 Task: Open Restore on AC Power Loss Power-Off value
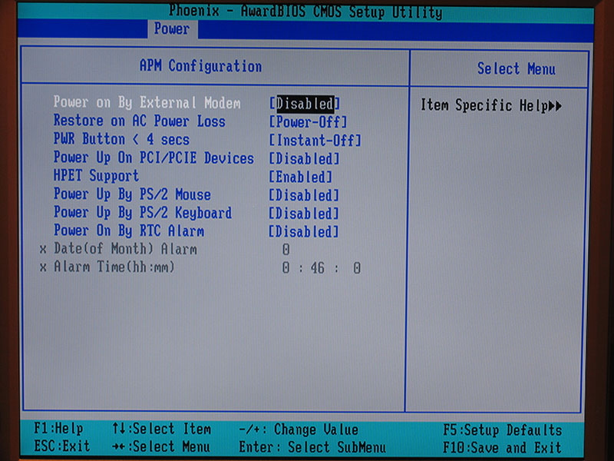click(308, 122)
